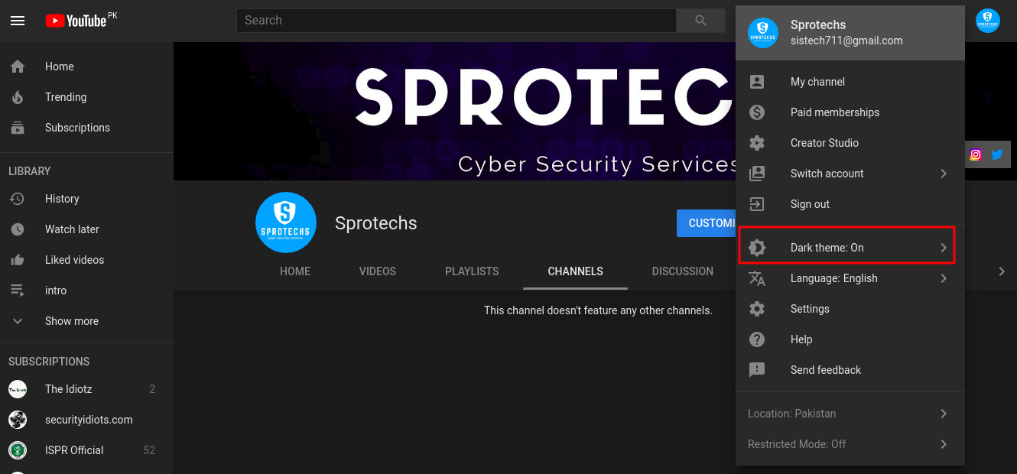Open Watch later clock icon

click(x=18, y=229)
